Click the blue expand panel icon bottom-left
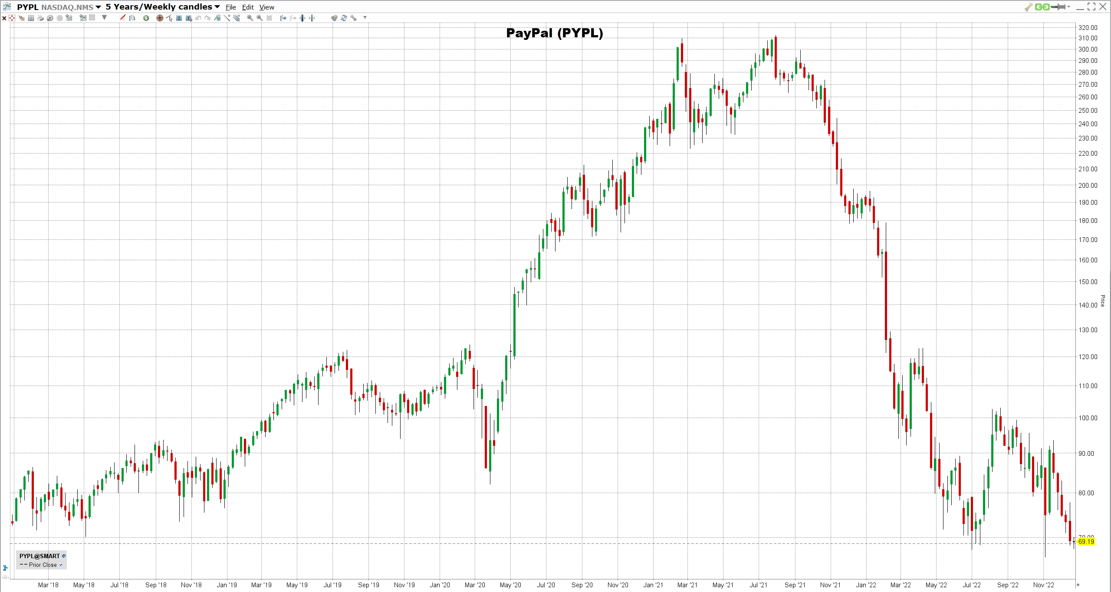 click(x=5, y=567)
